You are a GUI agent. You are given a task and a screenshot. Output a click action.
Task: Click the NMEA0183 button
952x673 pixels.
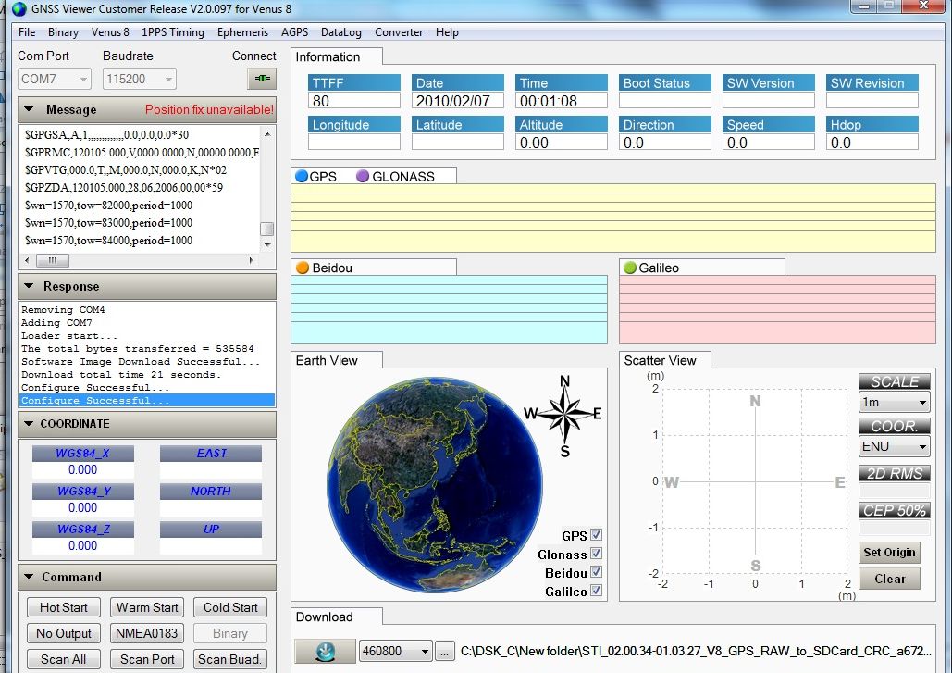[x=147, y=633]
